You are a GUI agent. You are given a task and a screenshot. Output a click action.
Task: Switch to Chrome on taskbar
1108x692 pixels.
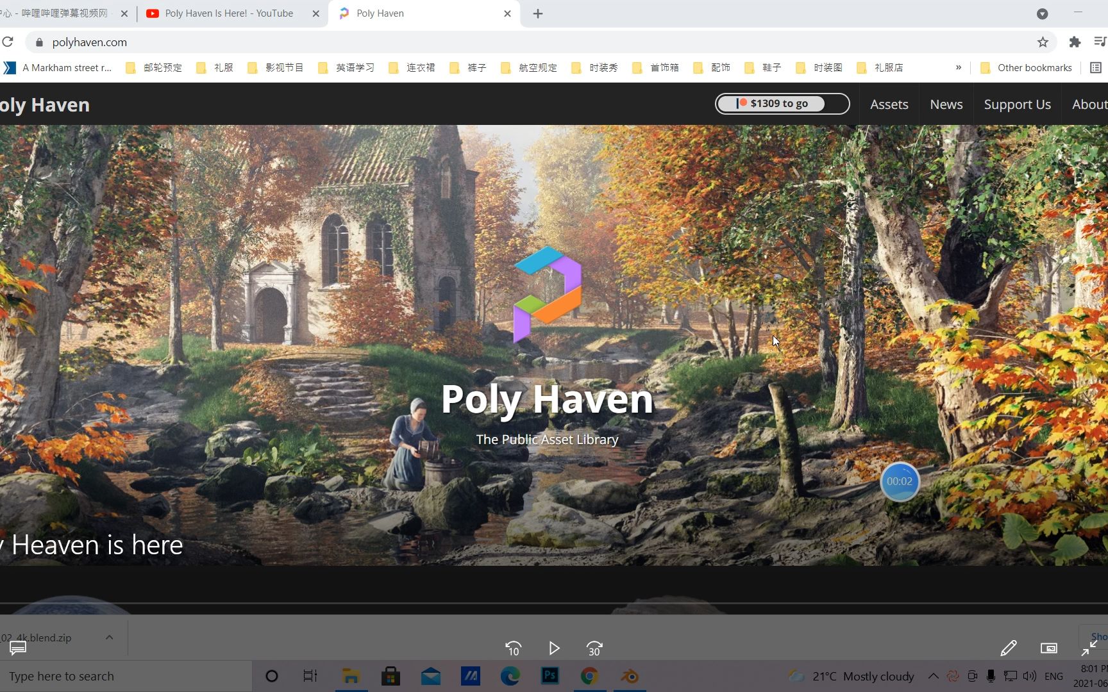point(589,676)
